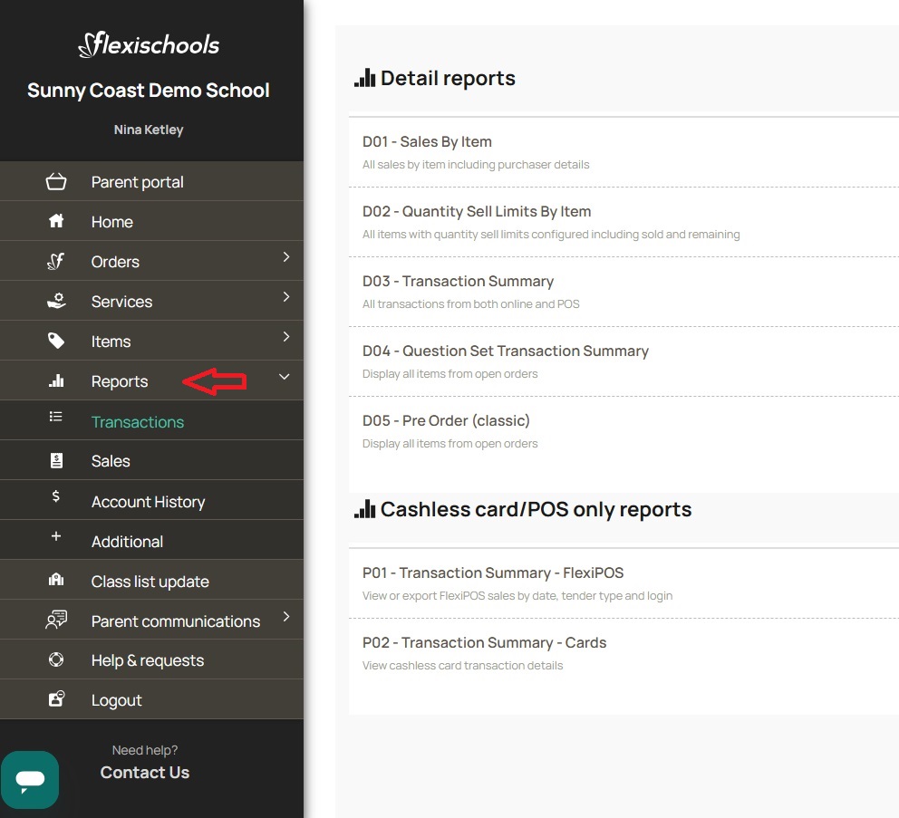899x818 pixels.
Task: Open D01 - Sales By Item report
Action: [x=427, y=141]
